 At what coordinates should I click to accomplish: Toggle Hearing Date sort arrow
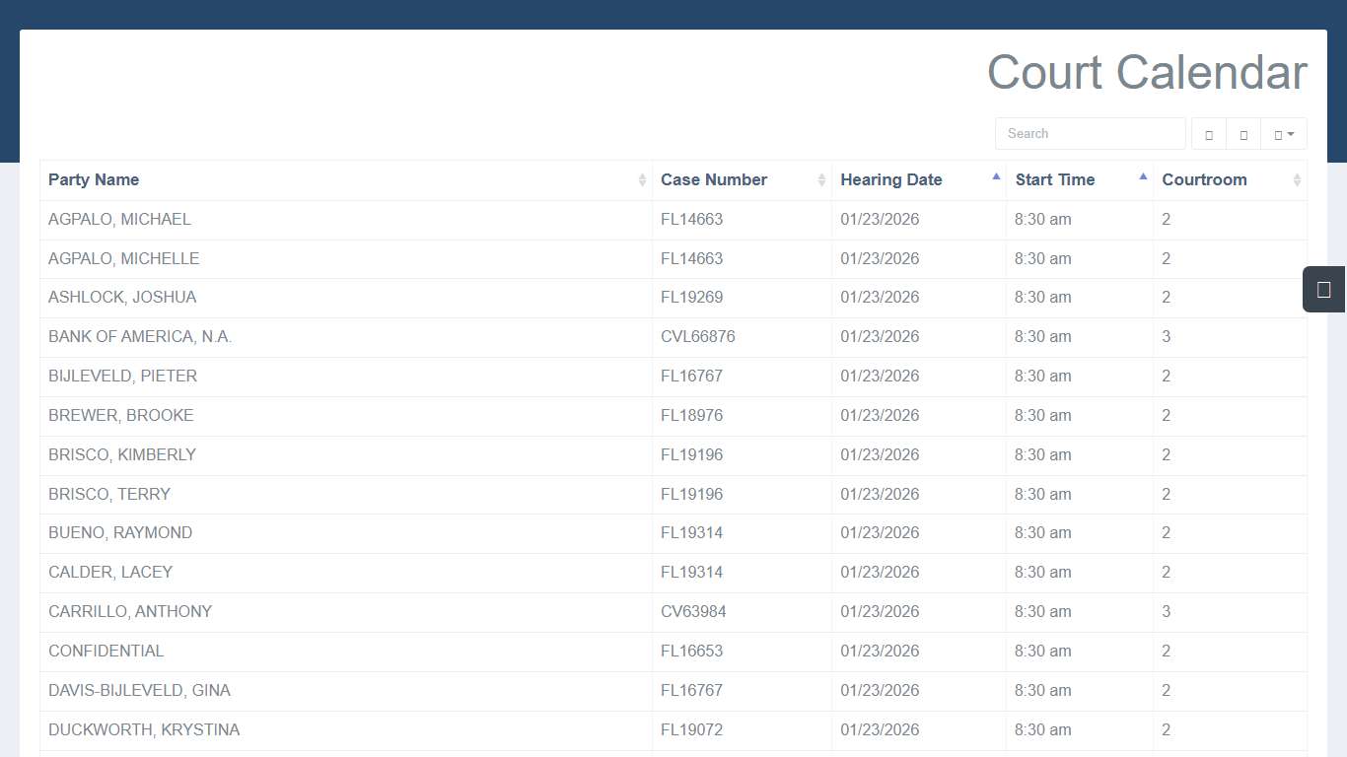pos(996,177)
